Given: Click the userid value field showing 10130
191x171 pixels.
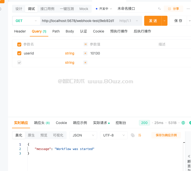Looking at the screenshot, I should click(95, 53).
